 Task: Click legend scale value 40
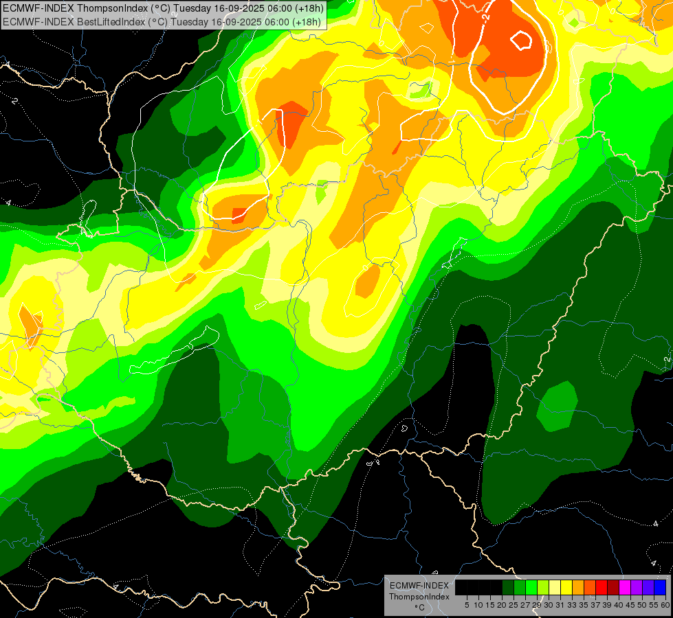tap(619, 605)
